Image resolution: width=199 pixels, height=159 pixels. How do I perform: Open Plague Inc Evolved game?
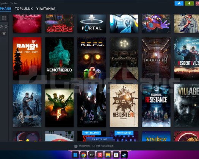click(27, 23)
